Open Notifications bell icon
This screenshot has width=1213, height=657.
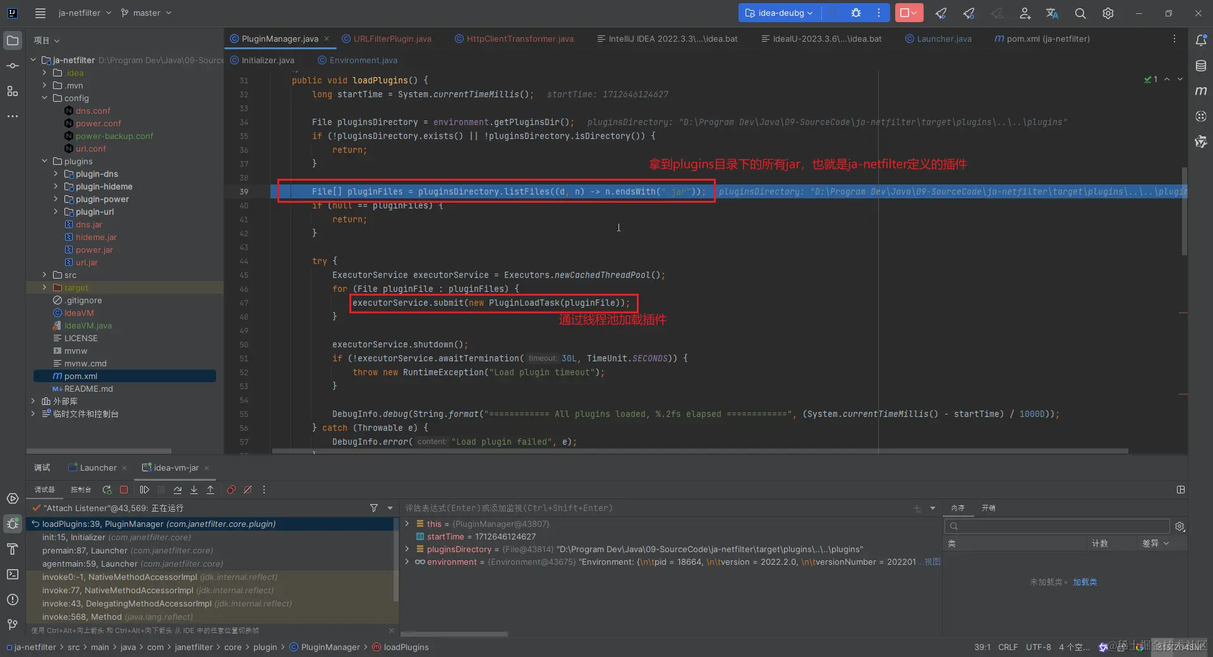click(1201, 40)
